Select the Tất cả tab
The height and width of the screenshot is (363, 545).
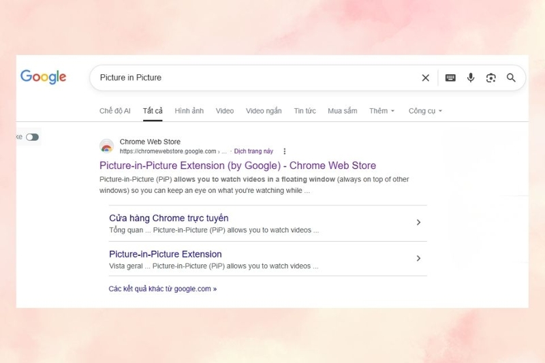pos(153,111)
